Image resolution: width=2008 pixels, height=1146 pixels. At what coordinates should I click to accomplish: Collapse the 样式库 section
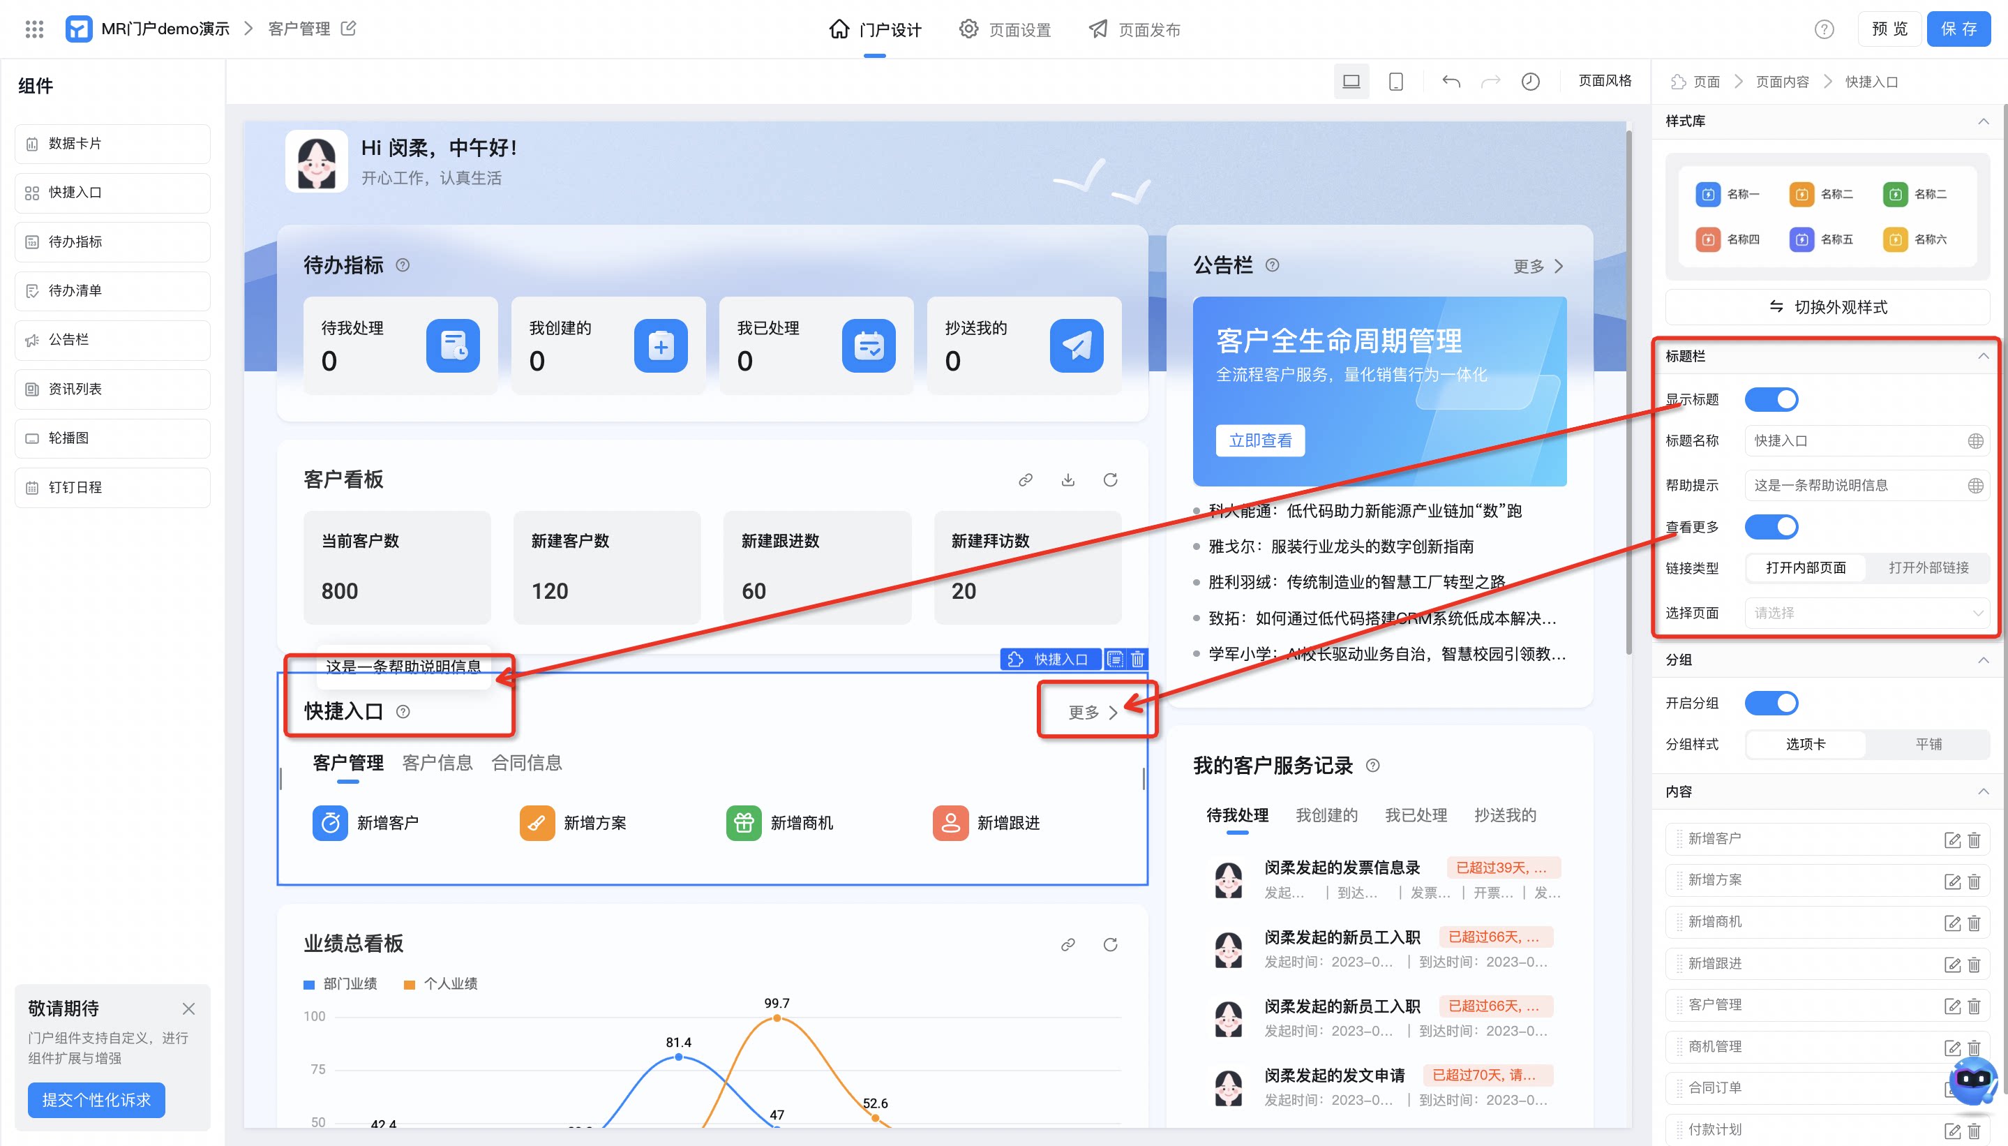pyautogui.click(x=1984, y=121)
